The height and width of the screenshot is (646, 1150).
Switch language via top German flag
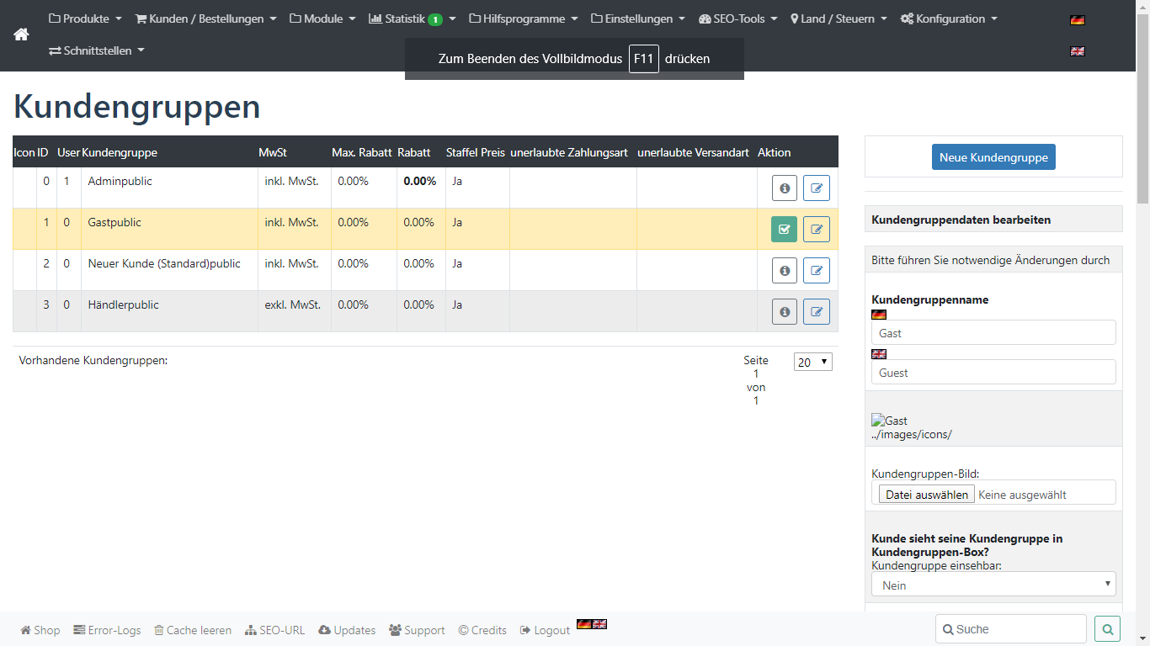1077,19
